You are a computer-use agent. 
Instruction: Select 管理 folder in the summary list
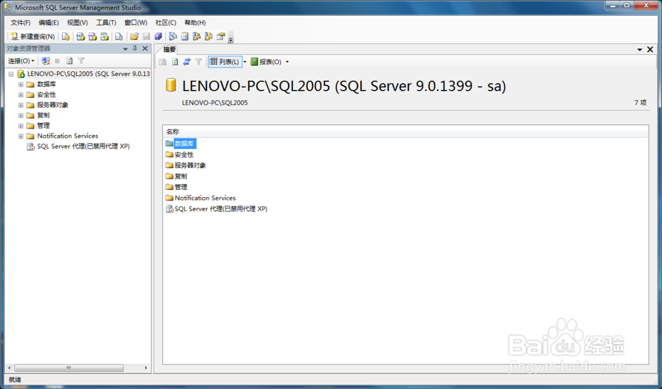(177, 187)
